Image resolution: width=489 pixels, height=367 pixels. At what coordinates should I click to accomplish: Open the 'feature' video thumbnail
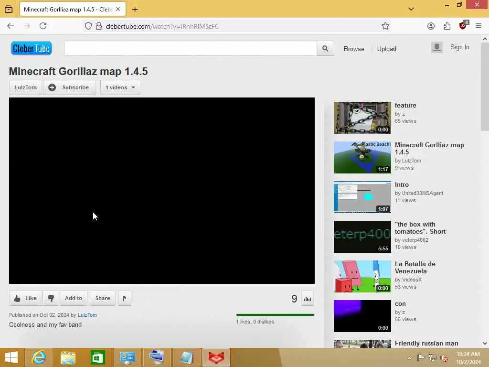pyautogui.click(x=362, y=118)
